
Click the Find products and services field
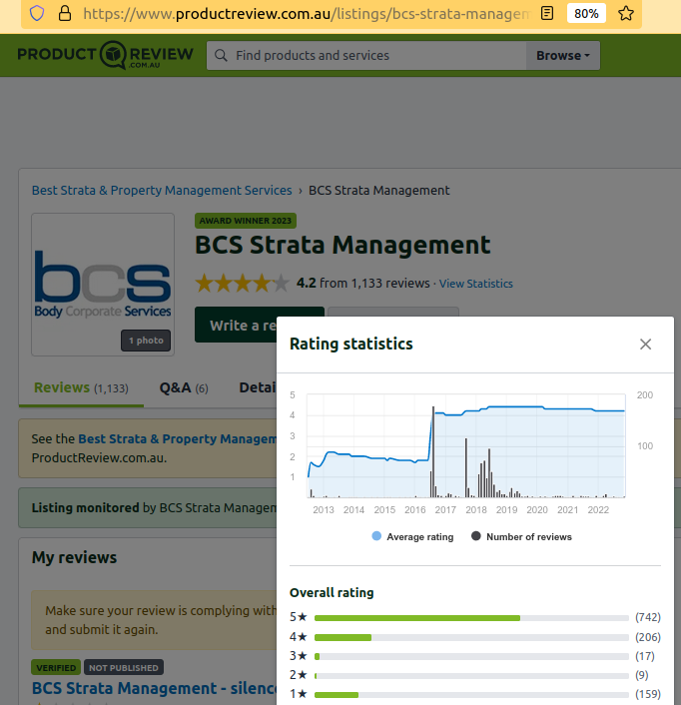coord(366,55)
